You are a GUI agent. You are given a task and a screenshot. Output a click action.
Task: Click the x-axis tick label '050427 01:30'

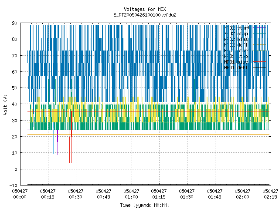(x=187, y=194)
